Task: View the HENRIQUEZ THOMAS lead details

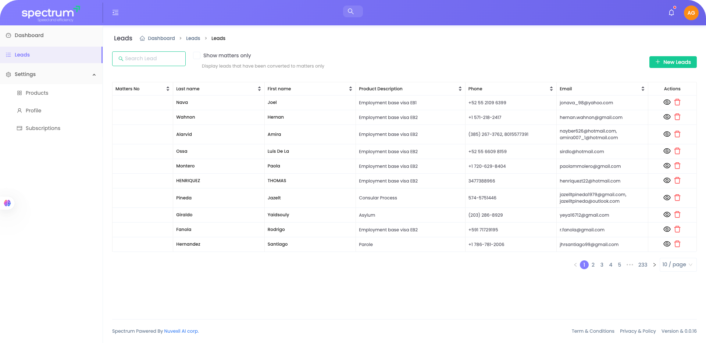Action: (667, 180)
